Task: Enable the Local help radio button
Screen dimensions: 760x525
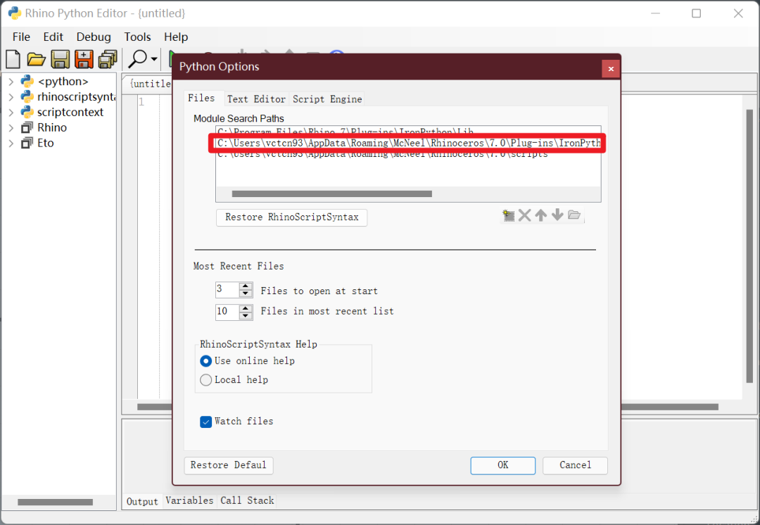Action: [x=205, y=379]
